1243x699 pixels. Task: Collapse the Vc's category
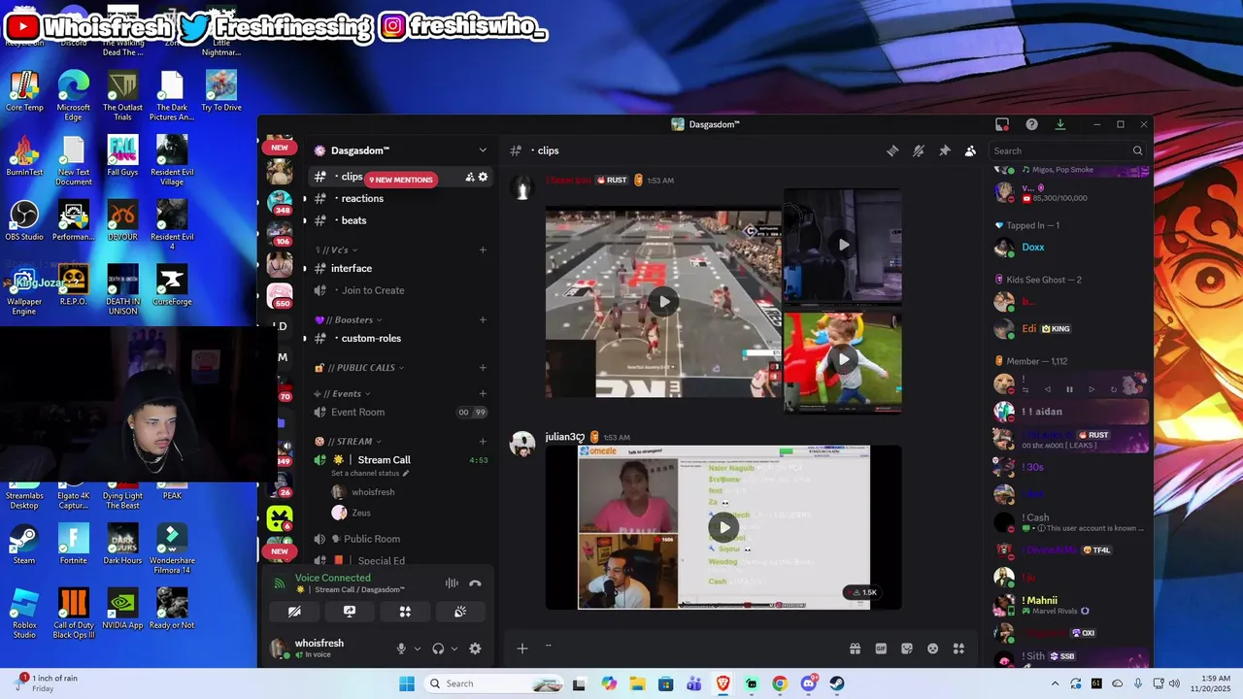click(336, 250)
